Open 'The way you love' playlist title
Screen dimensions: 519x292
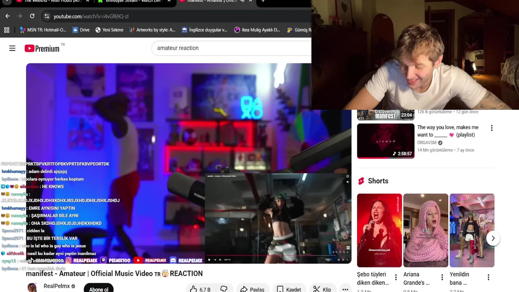coord(448,131)
